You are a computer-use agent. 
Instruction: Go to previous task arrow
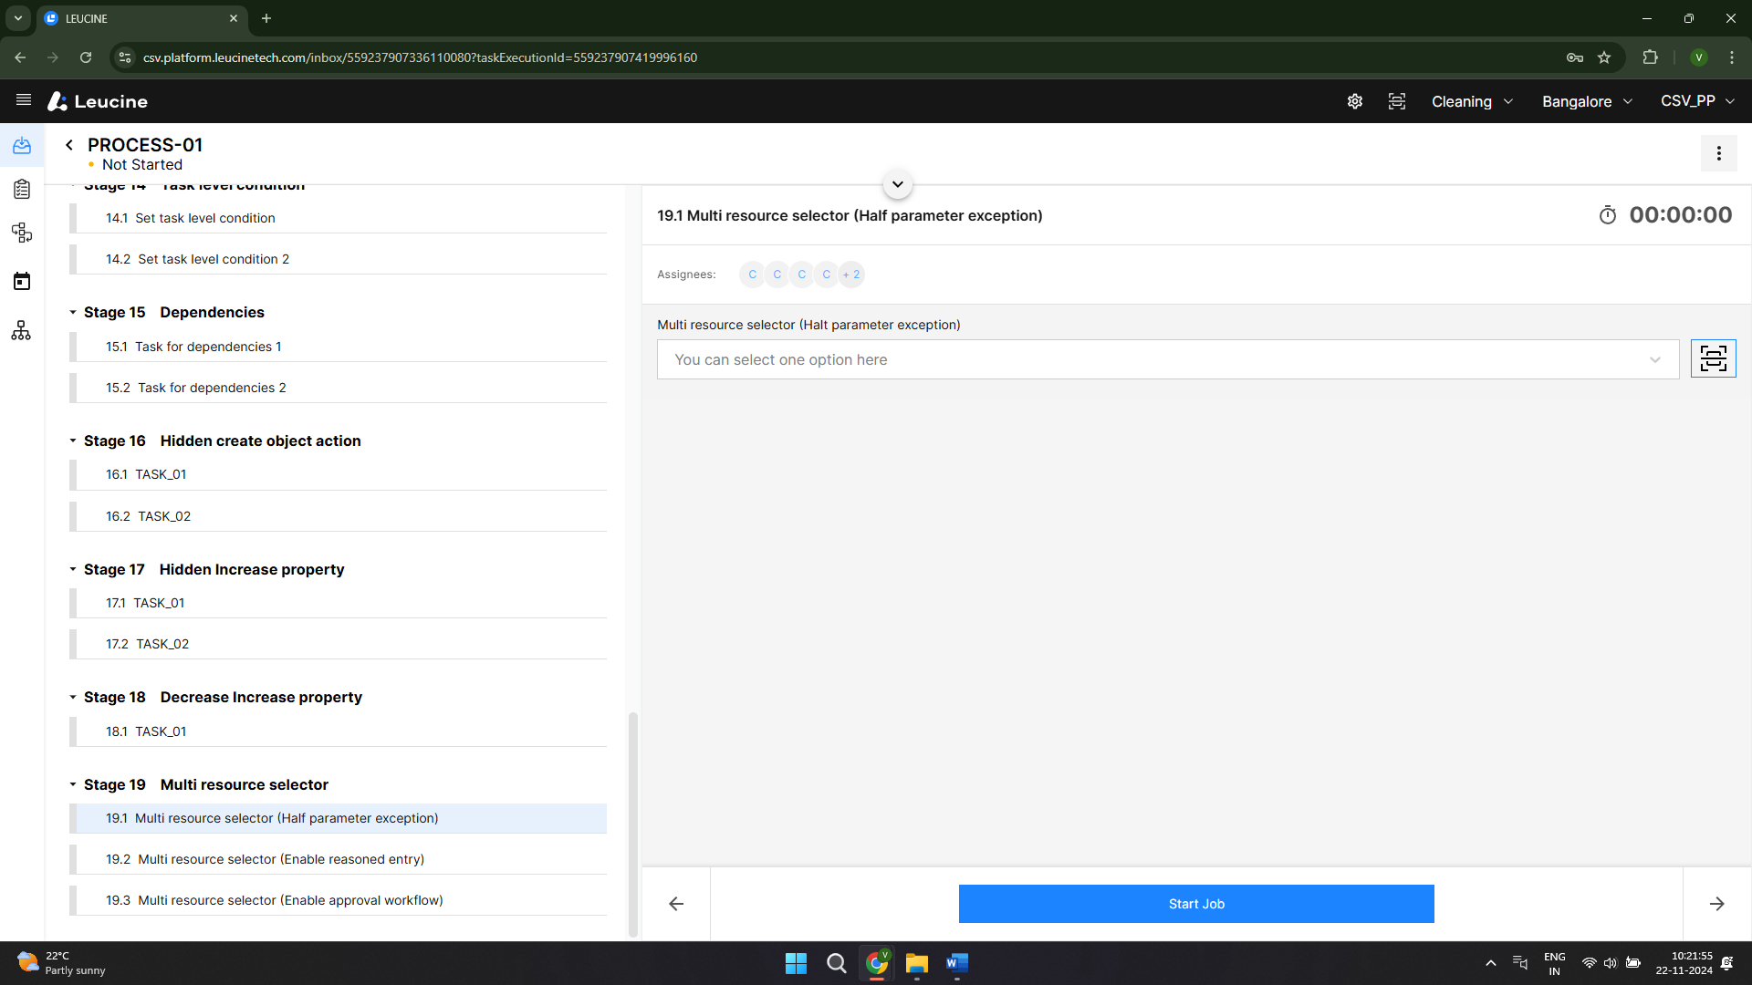pyautogui.click(x=676, y=904)
